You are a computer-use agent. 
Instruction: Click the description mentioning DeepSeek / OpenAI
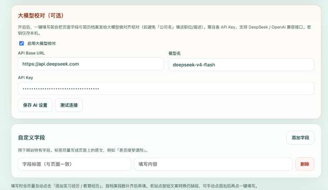point(165,30)
